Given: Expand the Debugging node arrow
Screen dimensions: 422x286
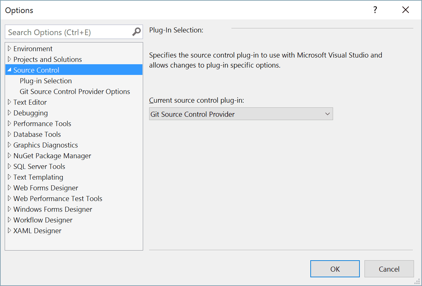Looking at the screenshot, I should coord(9,113).
